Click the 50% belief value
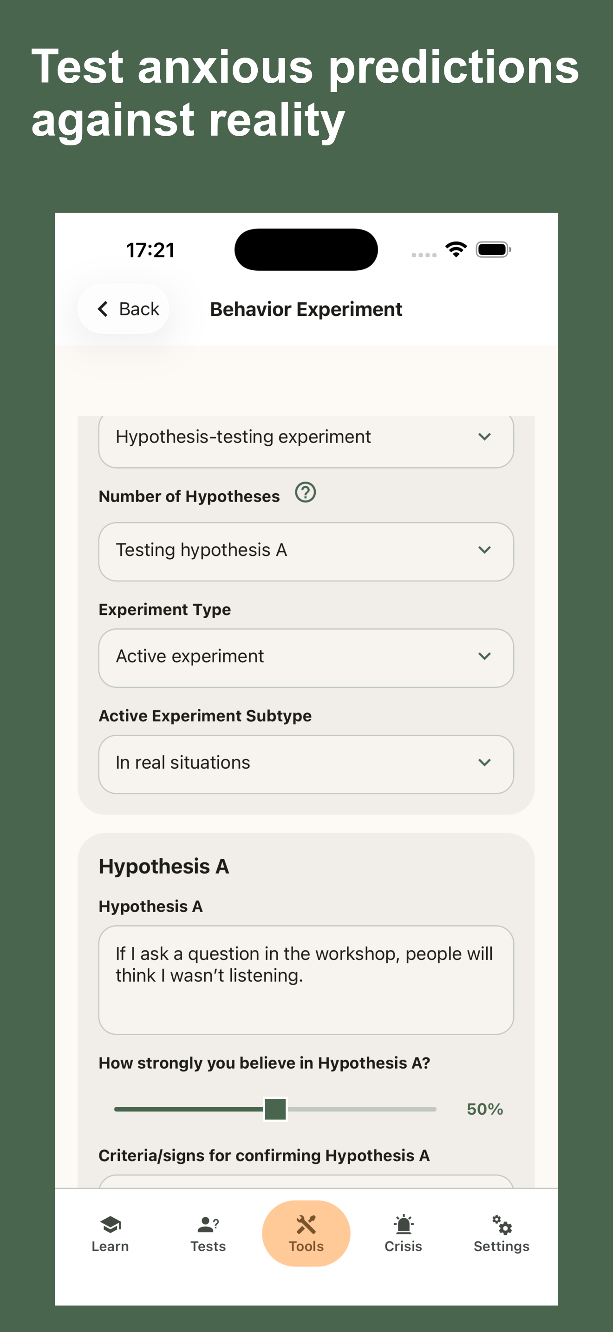613x1332 pixels. (485, 1109)
